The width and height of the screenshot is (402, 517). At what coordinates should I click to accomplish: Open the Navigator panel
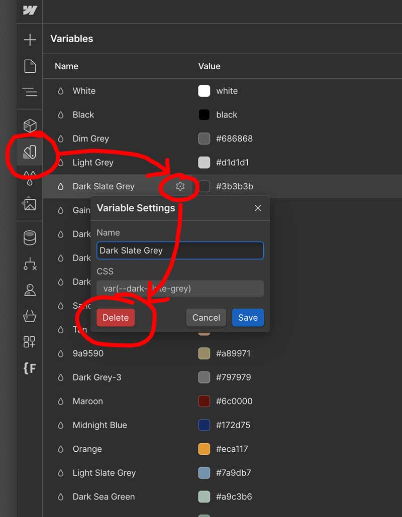[30, 91]
